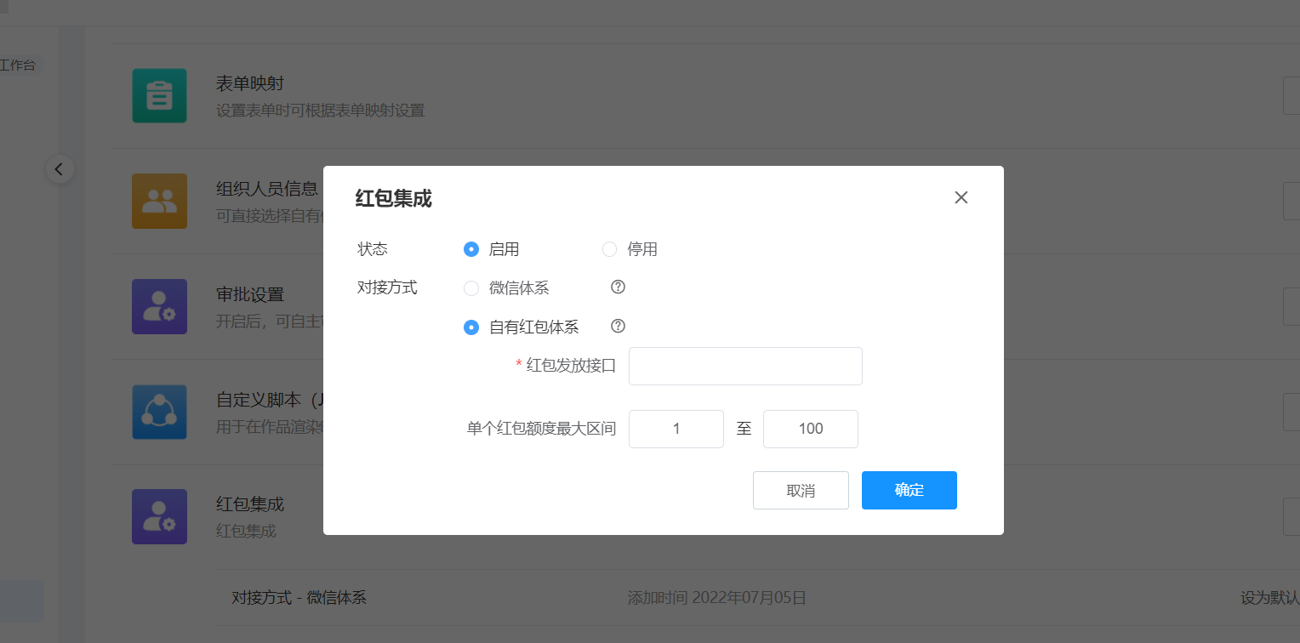
Task: Click the 组织人员信息 orange people icon
Action: click(x=159, y=202)
